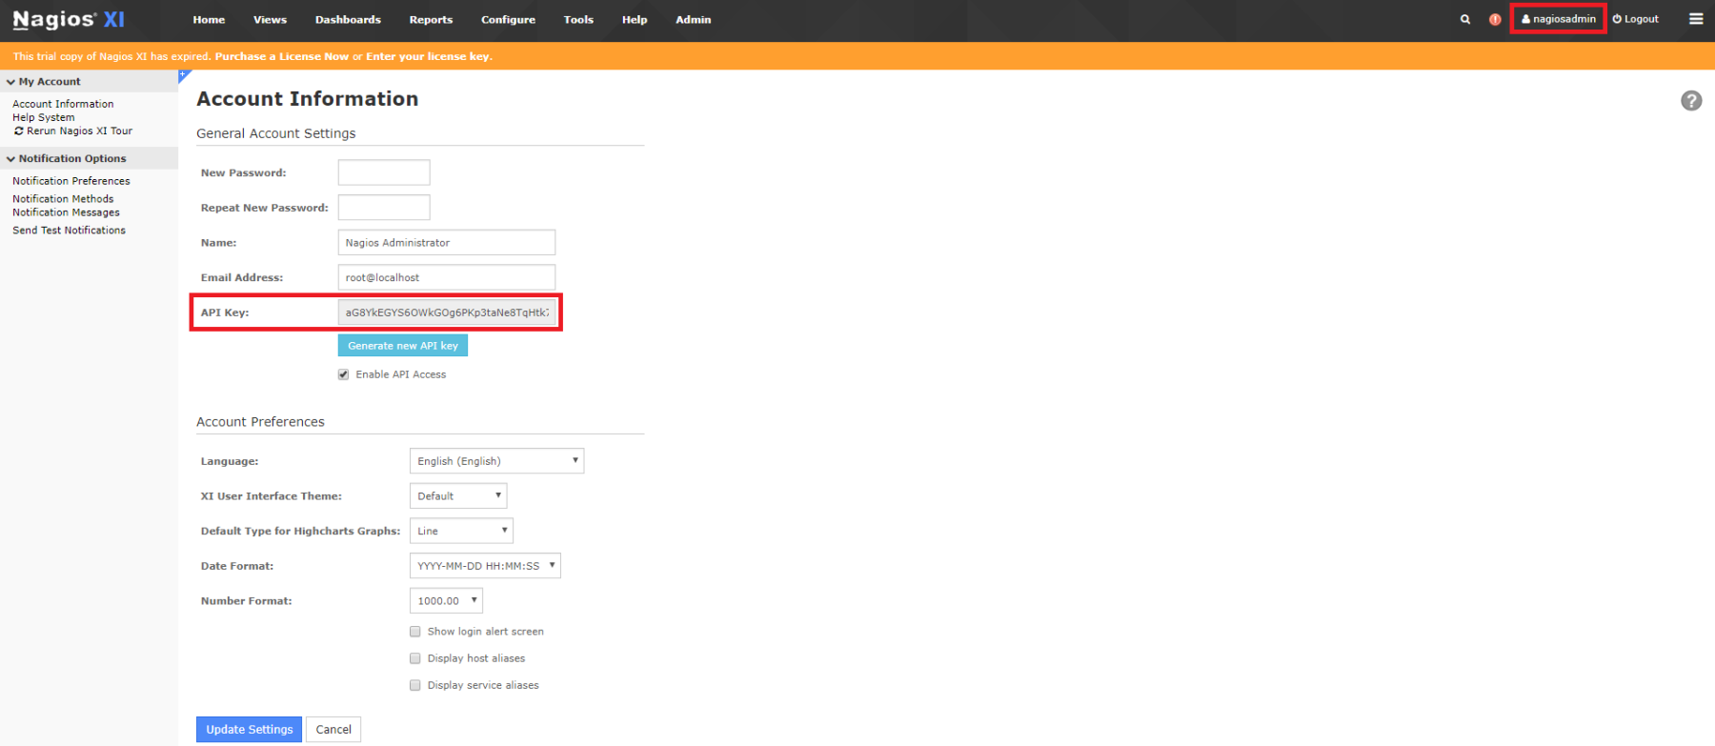Check the Display host aliases box
This screenshot has width=1715, height=746.
415,658
